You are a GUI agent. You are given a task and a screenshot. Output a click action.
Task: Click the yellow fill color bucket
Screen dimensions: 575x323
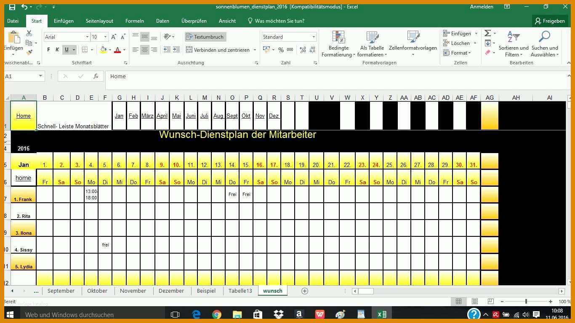click(x=104, y=50)
